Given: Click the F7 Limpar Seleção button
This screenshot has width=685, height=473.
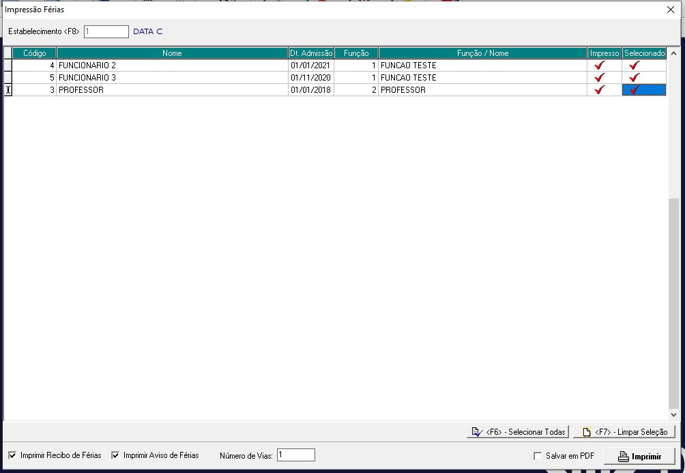Looking at the screenshot, I should pyautogui.click(x=624, y=432).
